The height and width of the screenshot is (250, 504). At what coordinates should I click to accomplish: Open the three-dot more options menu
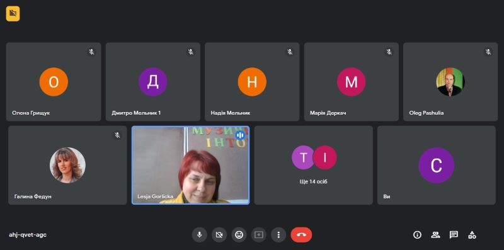pyautogui.click(x=278, y=235)
